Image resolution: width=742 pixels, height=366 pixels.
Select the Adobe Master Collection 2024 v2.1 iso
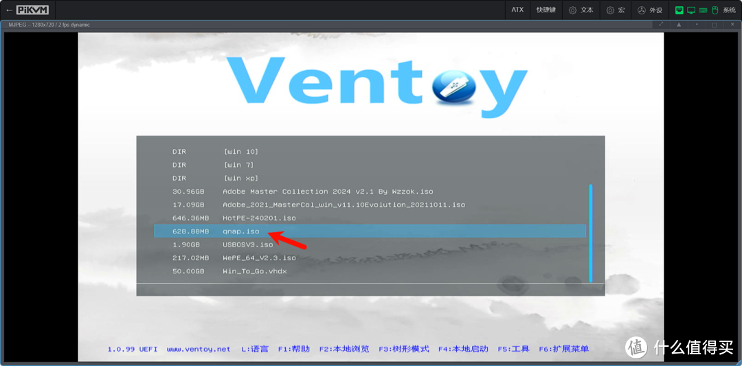click(x=370, y=192)
